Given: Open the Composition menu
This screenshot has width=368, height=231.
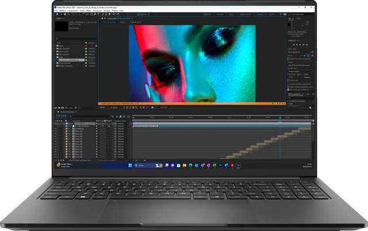Looking at the screenshot, I should [x=73, y=10].
